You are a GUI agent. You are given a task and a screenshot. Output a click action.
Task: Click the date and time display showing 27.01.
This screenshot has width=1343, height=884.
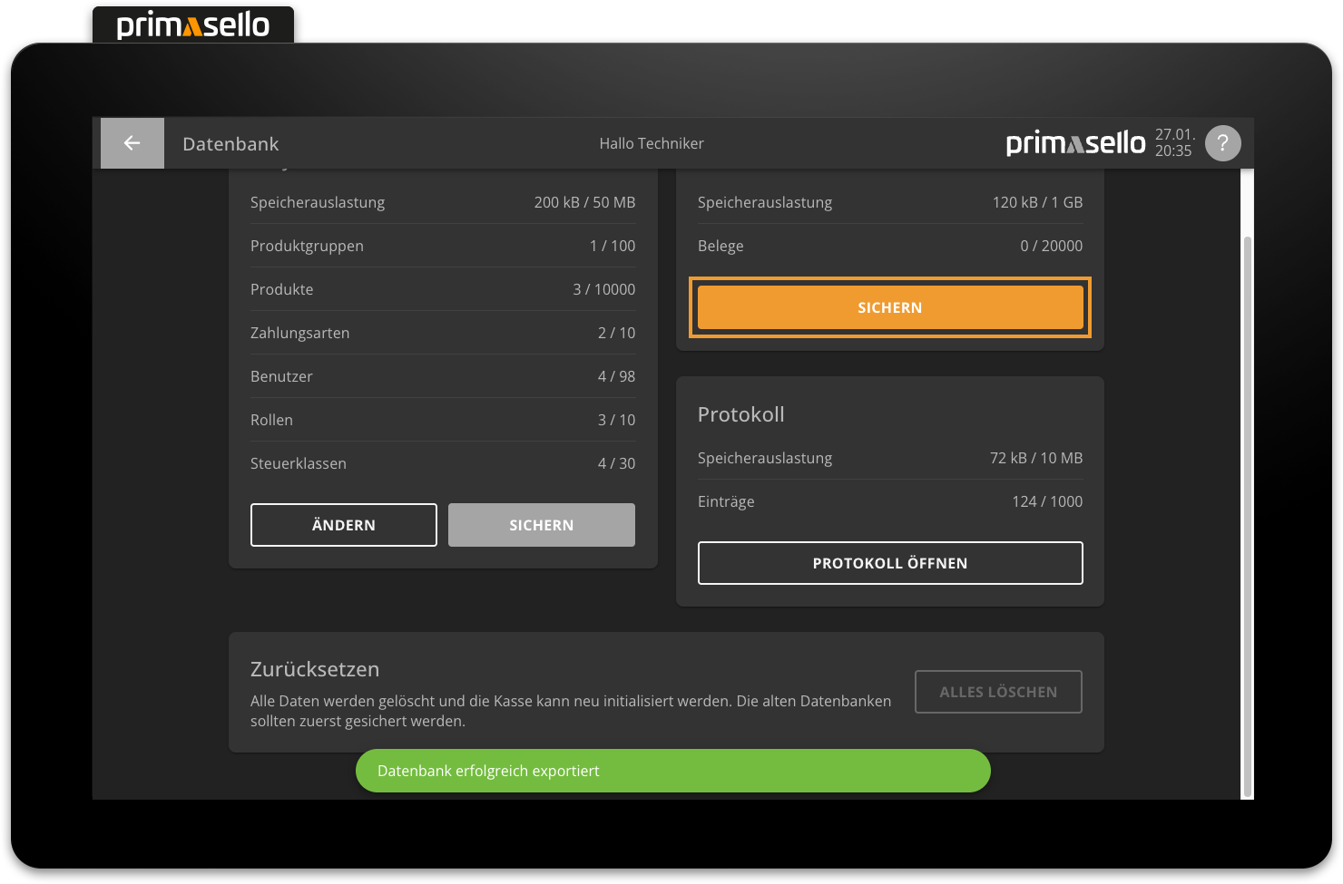(x=1173, y=142)
